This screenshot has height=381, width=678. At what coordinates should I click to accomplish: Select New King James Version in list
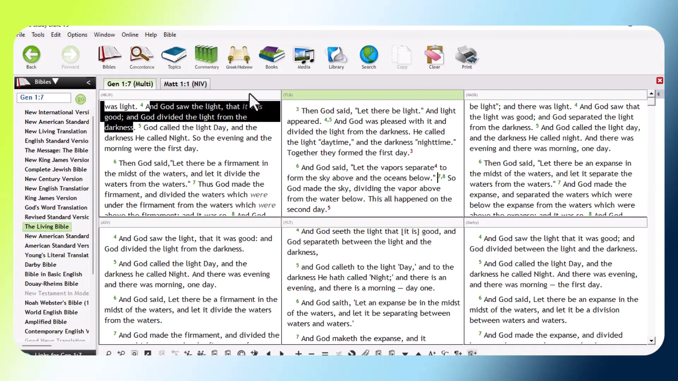[57, 160]
